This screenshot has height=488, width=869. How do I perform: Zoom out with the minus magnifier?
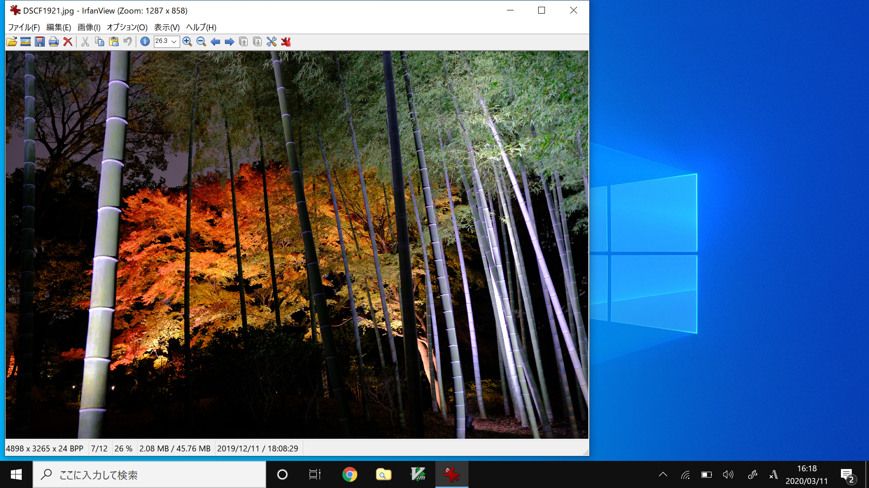click(201, 42)
